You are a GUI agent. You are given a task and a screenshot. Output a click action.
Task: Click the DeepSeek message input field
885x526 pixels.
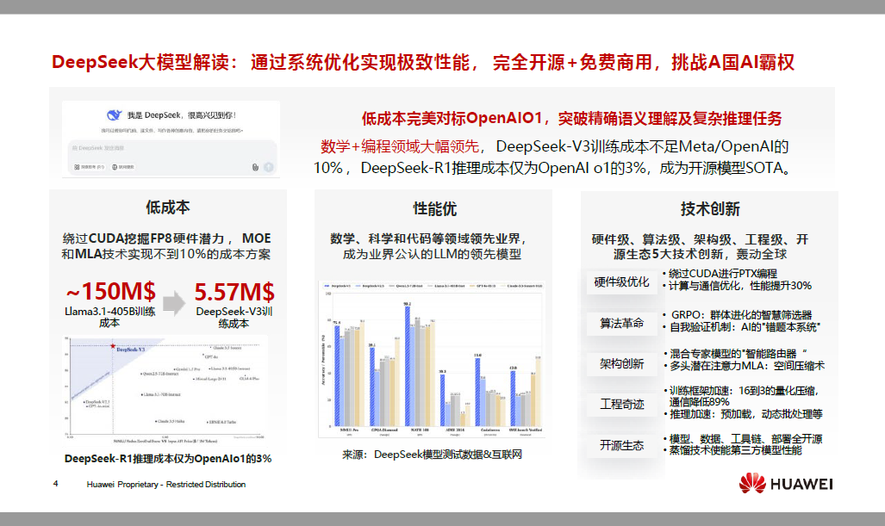click(x=172, y=156)
